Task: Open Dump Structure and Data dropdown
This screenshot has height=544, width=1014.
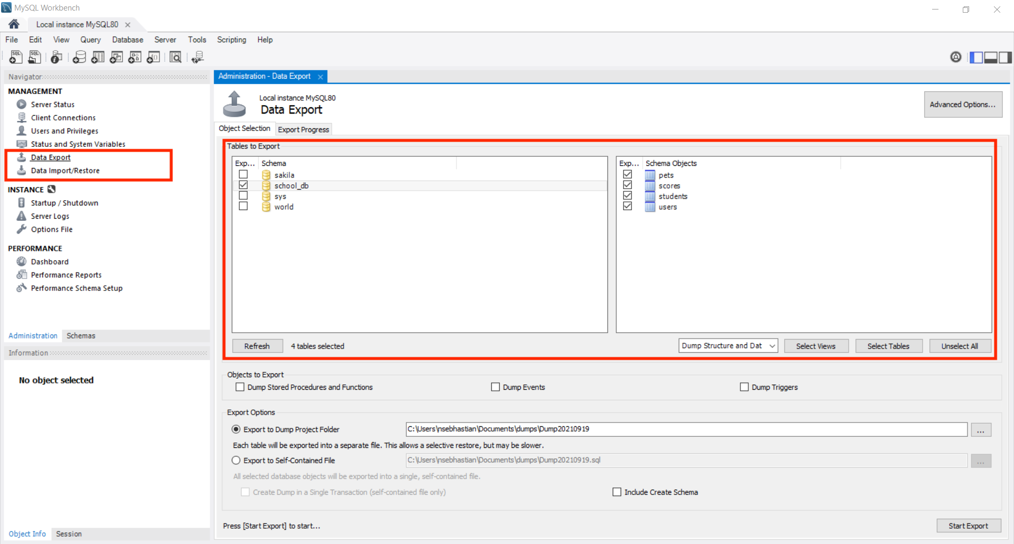Action: 728,346
